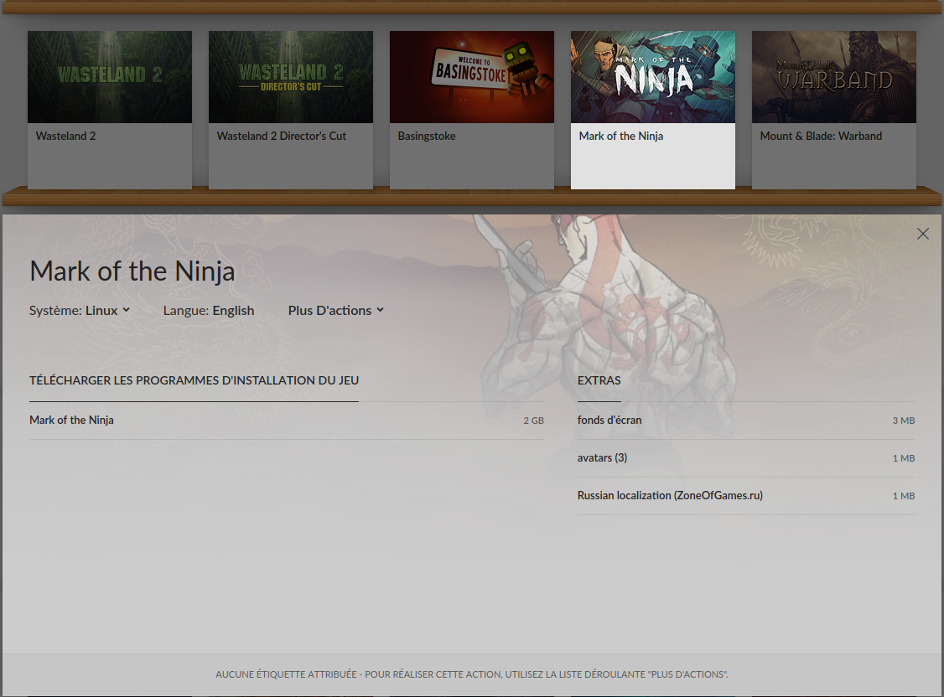Click the Langue: English label

point(208,310)
